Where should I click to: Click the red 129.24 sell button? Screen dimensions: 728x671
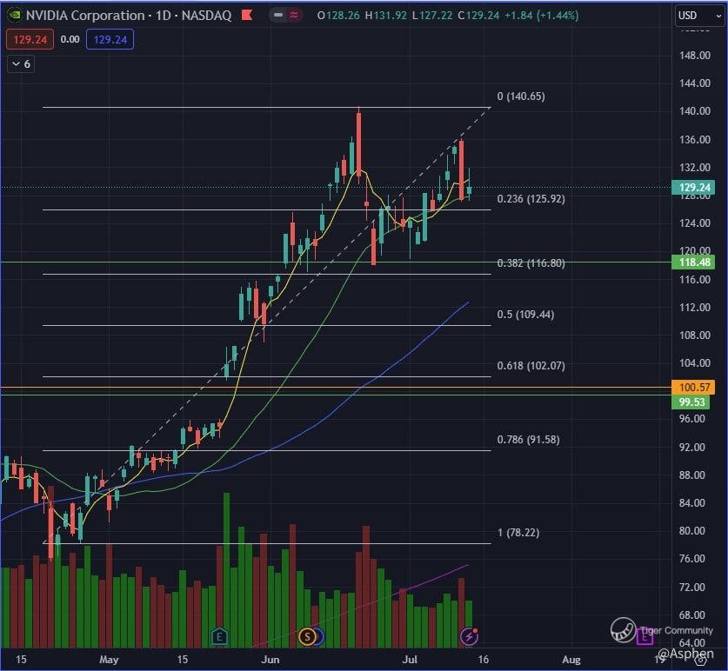(x=30, y=39)
